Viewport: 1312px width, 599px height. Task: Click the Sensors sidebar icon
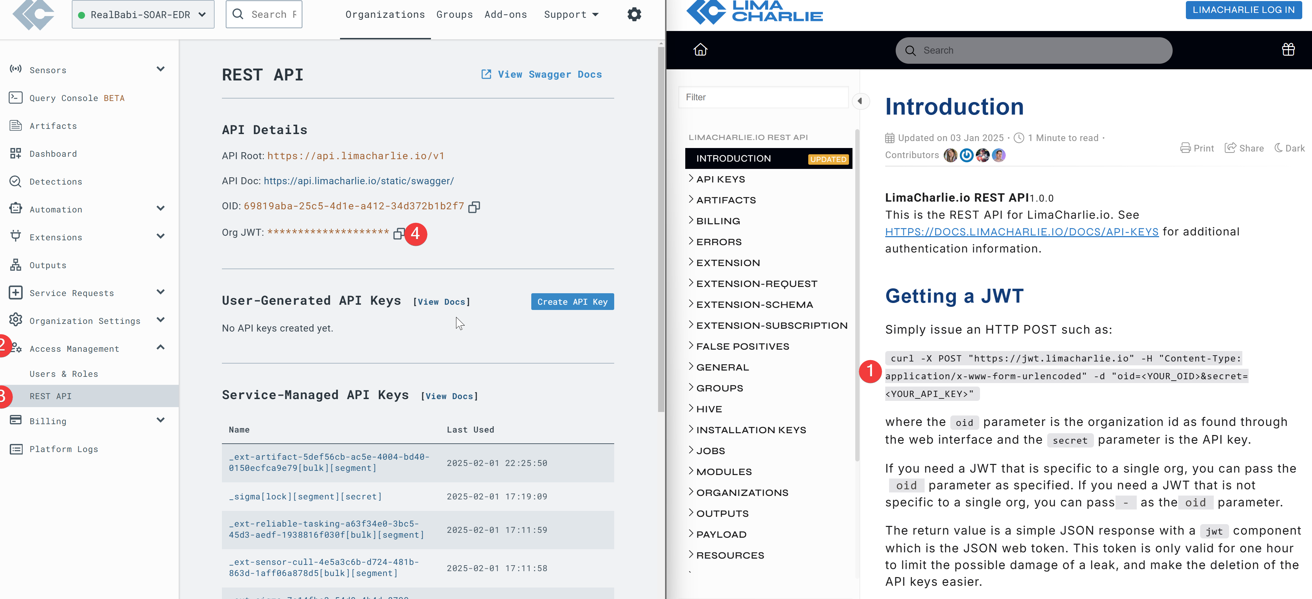tap(16, 69)
